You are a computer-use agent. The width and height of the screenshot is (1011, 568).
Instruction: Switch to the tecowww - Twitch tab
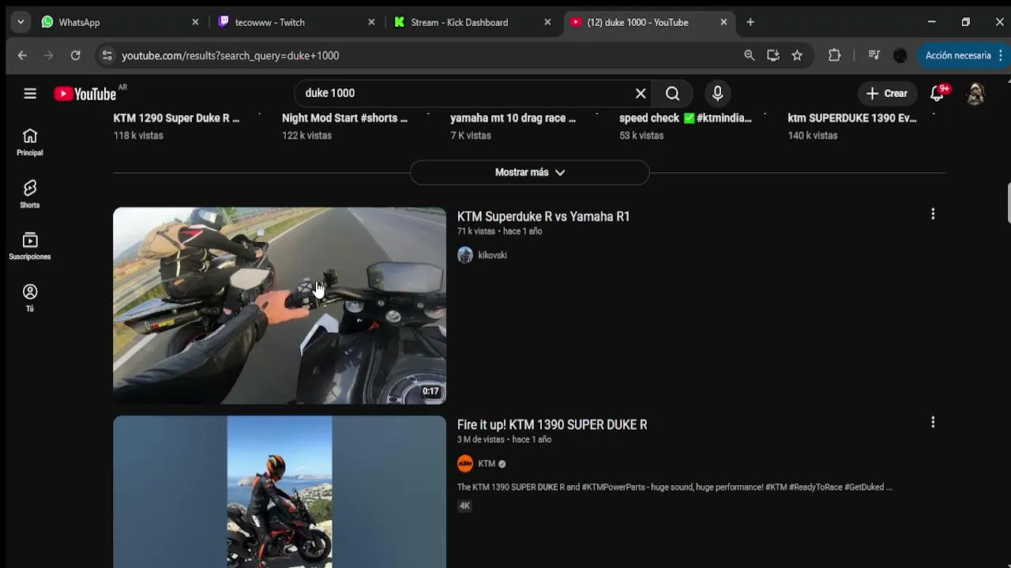click(x=295, y=22)
